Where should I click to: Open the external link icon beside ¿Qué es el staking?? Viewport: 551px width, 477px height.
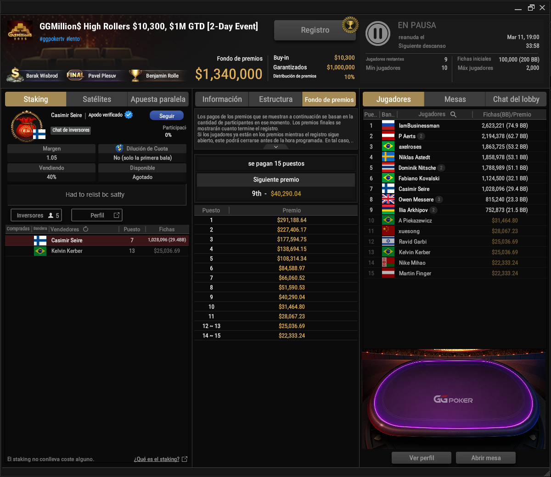coord(185,459)
